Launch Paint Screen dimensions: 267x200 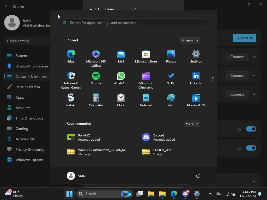[171, 100]
